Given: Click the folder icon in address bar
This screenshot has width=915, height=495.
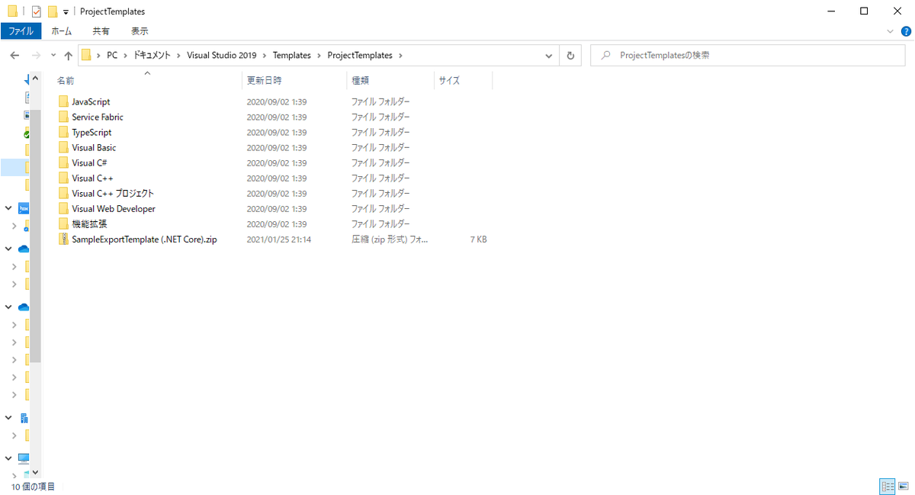Looking at the screenshot, I should click(86, 55).
